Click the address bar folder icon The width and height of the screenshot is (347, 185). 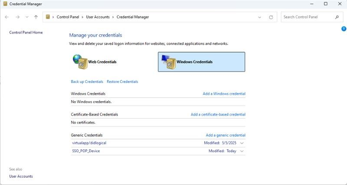(48, 17)
